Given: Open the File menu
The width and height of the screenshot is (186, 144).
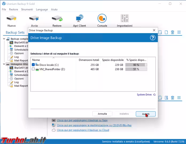Looking at the screenshot, I should click(4, 9).
